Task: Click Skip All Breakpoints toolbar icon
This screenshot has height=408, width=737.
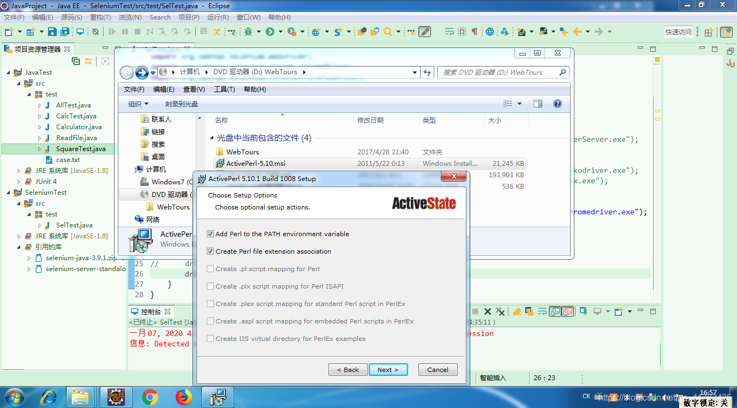Action: 95,32
